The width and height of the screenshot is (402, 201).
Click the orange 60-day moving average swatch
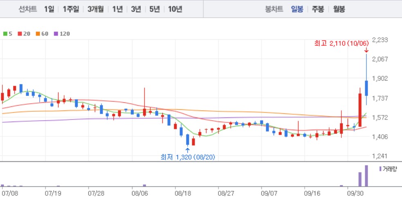[38, 34]
